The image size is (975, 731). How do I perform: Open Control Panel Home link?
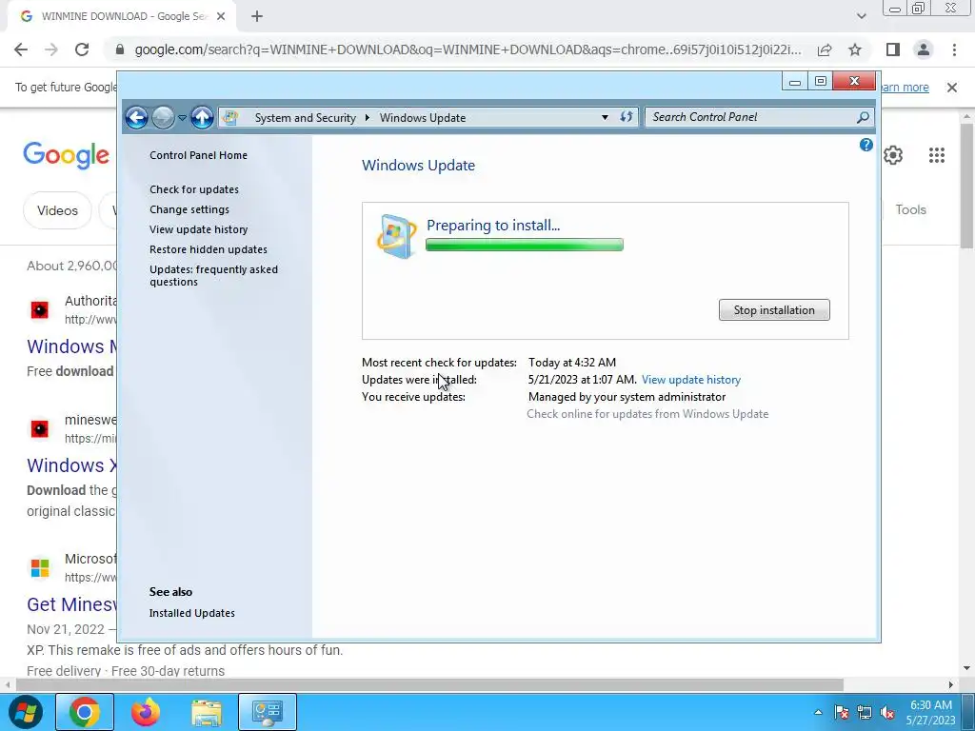point(198,155)
